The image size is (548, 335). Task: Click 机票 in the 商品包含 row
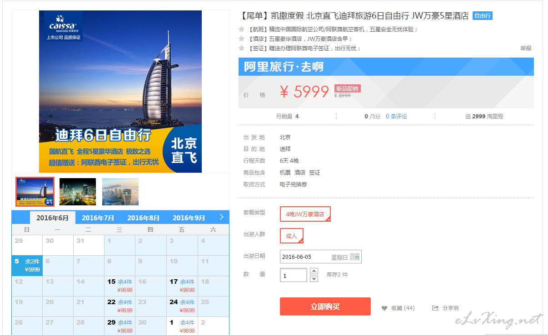click(285, 173)
